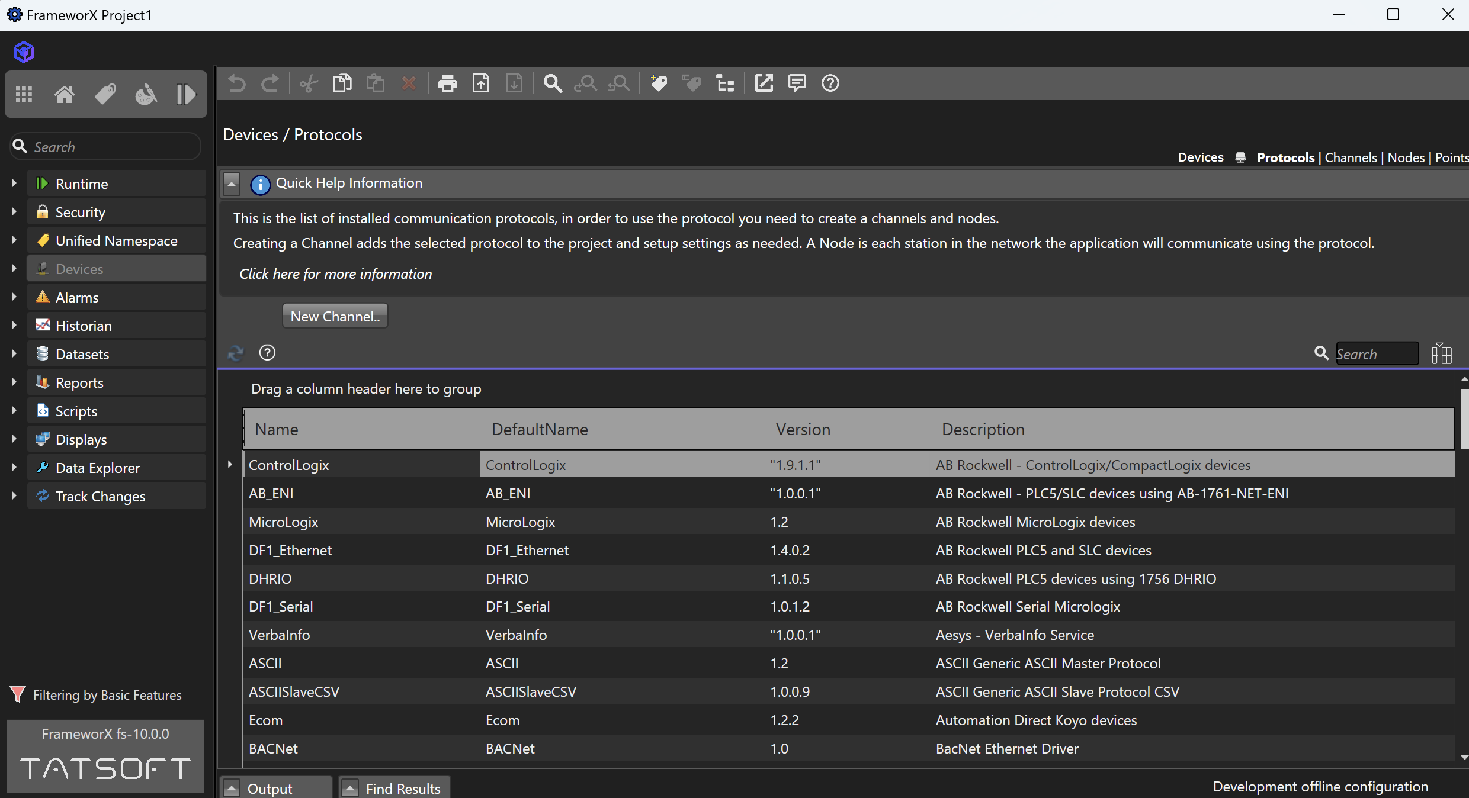Viewport: 1469px width, 798px height.
Task: Expand the Historian tree node
Action: coord(14,326)
